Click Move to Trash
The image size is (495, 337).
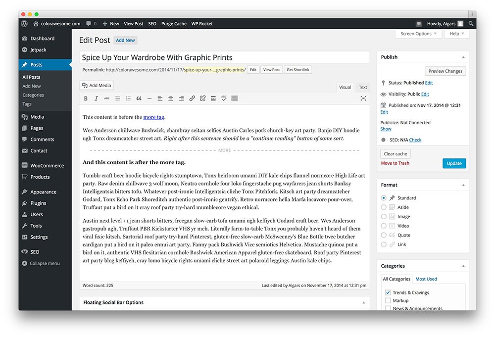pos(395,163)
